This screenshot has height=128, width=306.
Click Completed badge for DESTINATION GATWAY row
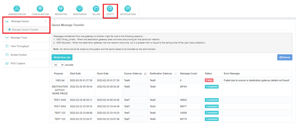coord(212,87)
